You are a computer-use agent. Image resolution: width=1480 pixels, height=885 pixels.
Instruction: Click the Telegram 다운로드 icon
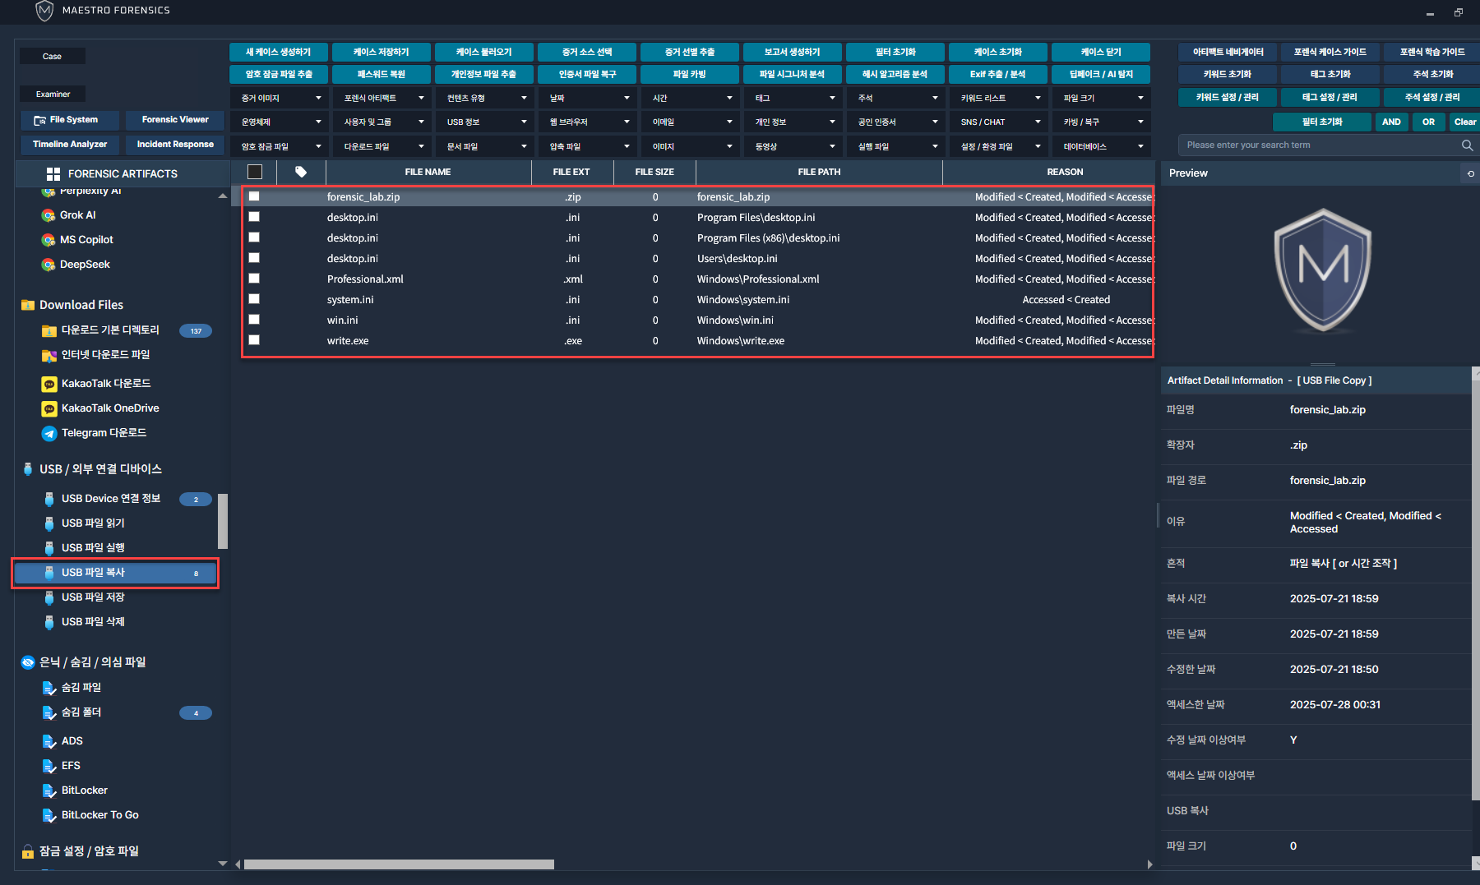(49, 433)
